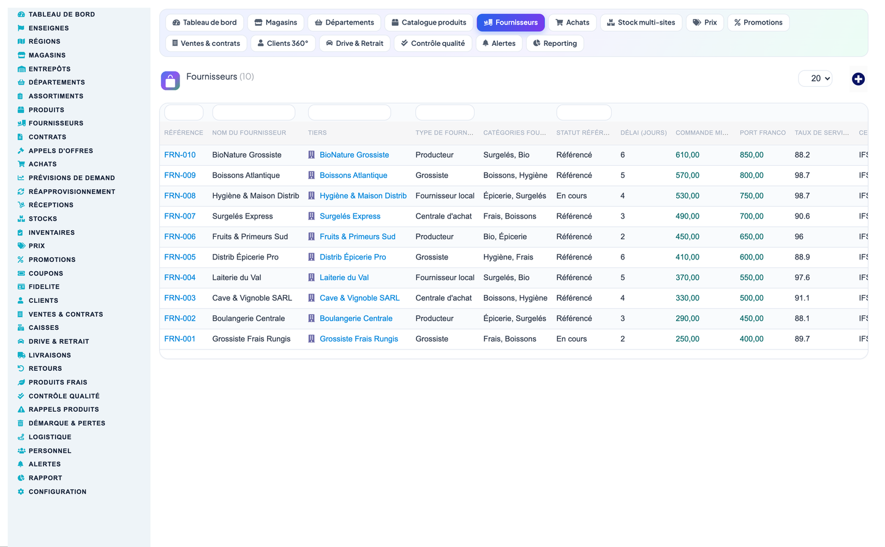Click the Retours undo icon in sidebar
This screenshot has width=885, height=547.
tap(21, 368)
